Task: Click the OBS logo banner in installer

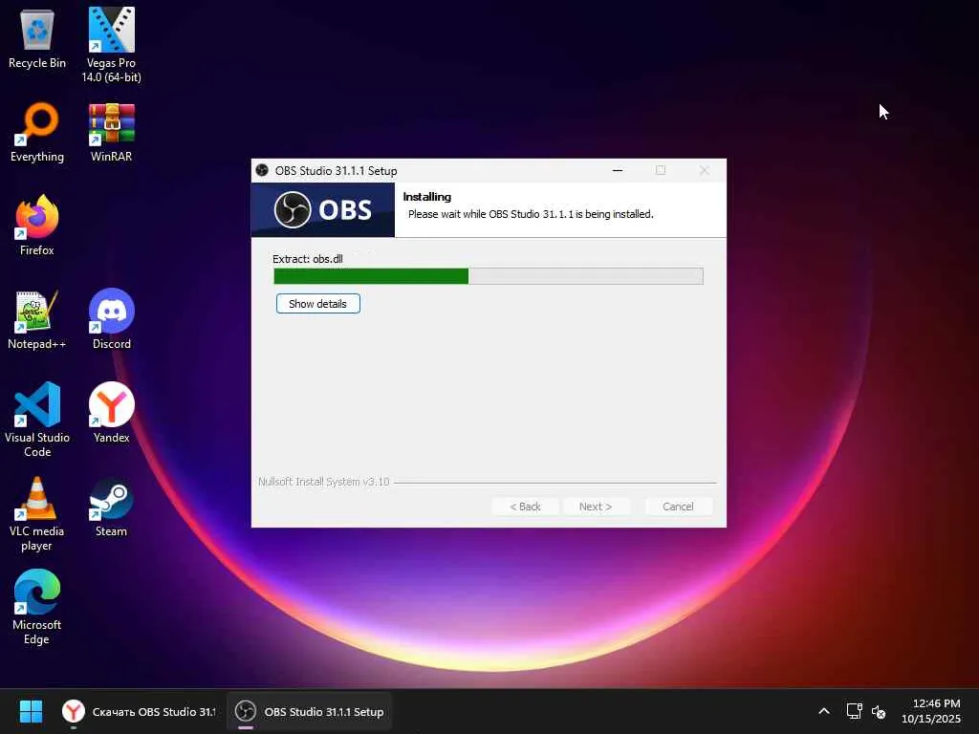Action: [323, 209]
